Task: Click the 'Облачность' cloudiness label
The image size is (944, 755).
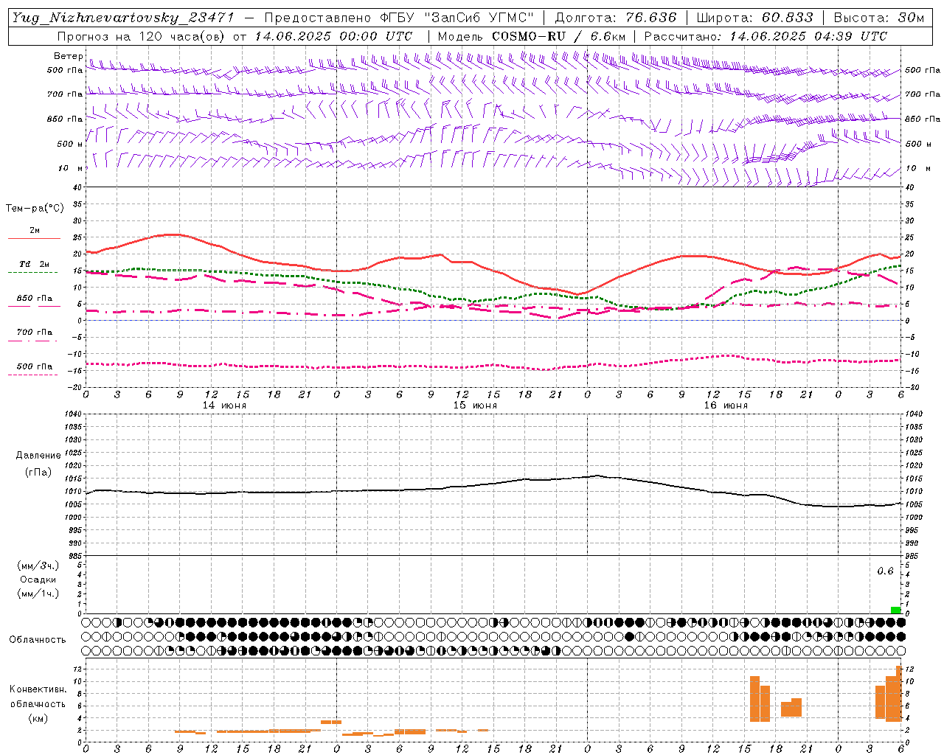Action: (38, 640)
